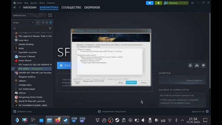Go forward with the right arrow
Viewport: 222px width, 125px height.
pos(19,7)
